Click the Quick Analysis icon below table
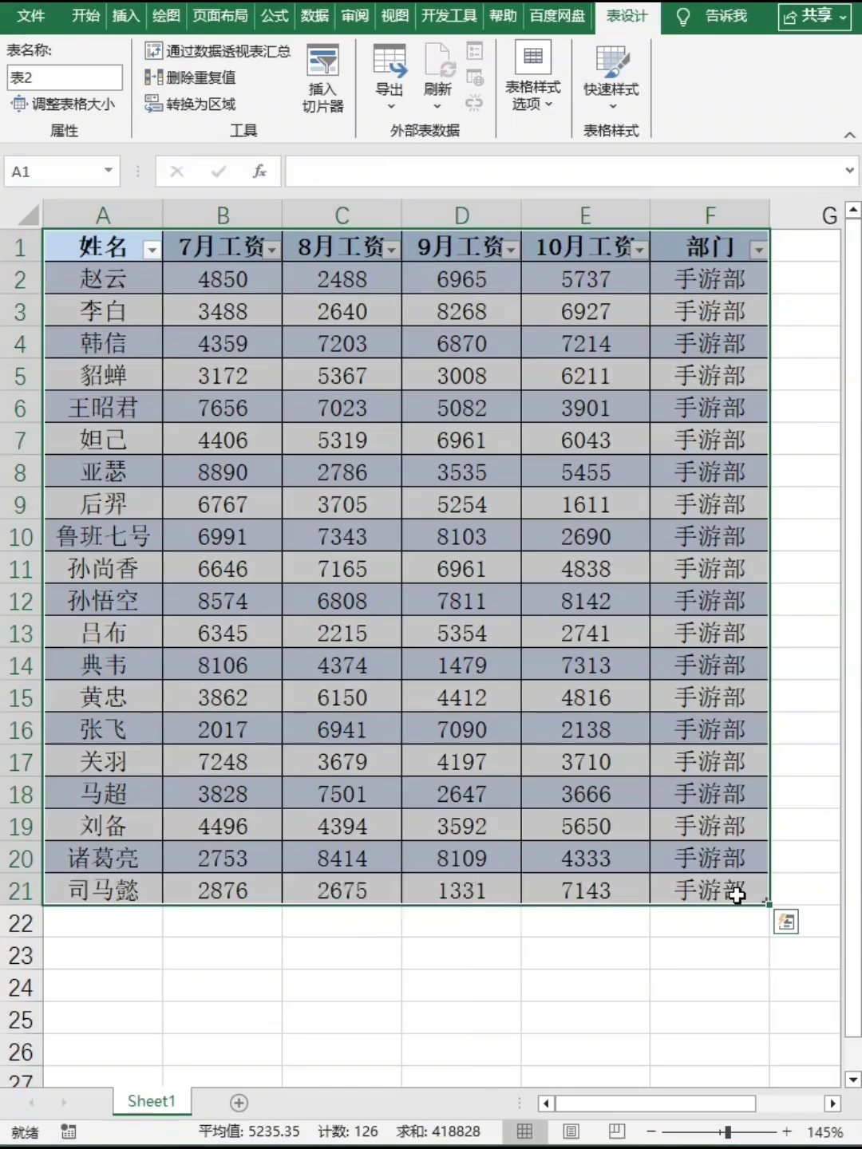 (x=786, y=922)
